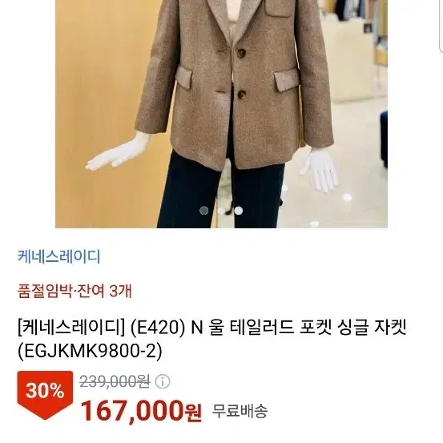Tap the left flap pocket on the jacket
Viewport: 443px width, 443px height.
pyautogui.click(x=184, y=76)
